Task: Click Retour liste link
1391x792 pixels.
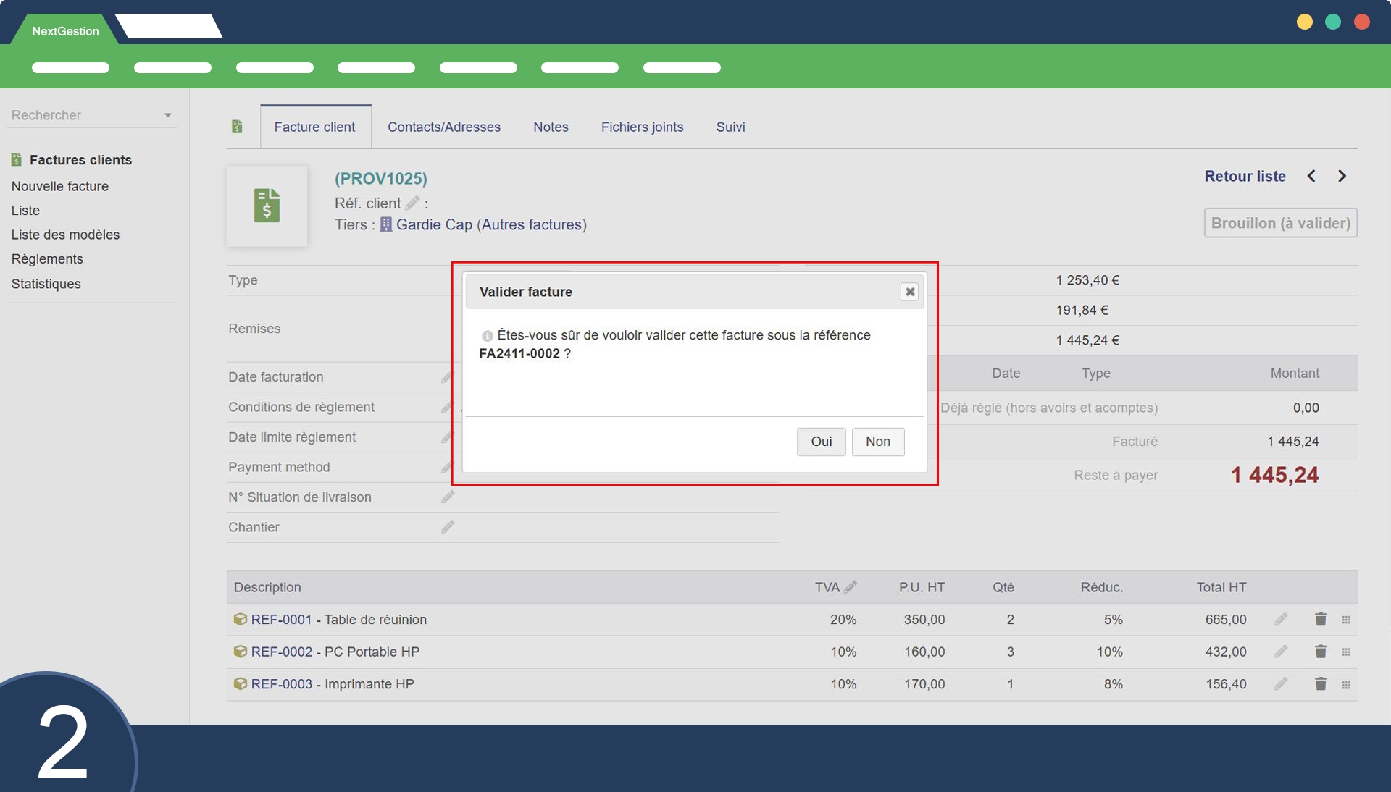Action: point(1245,176)
